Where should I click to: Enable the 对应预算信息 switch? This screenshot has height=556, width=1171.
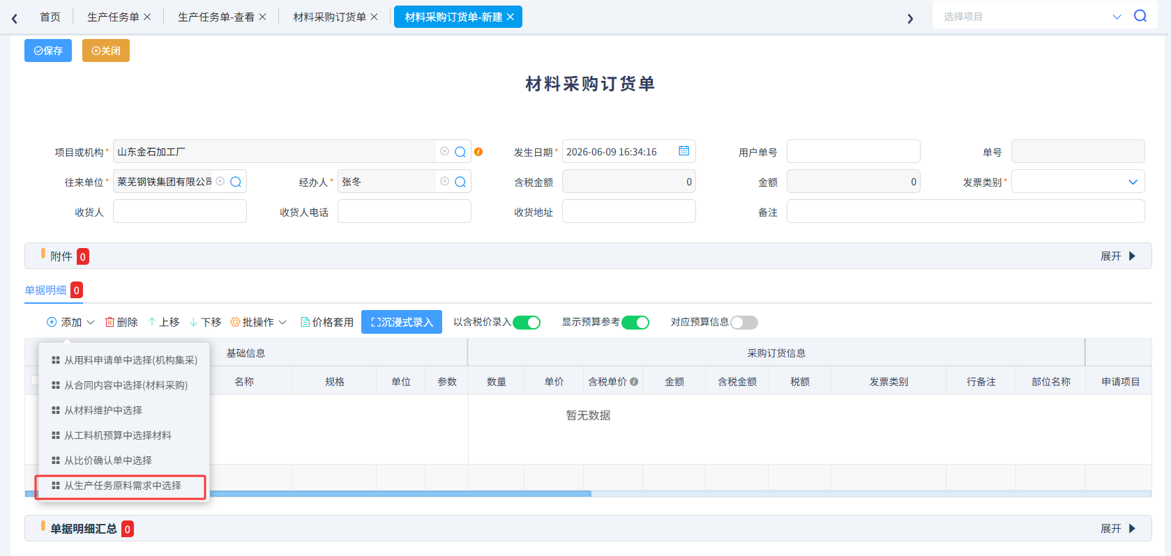[x=744, y=323]
